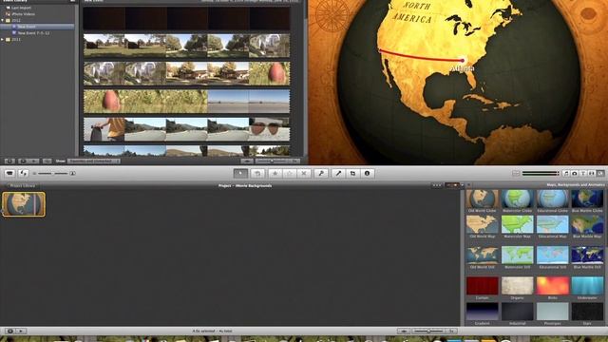Select the globe clip in project timeline
This screenshot has height=342, width=608.
coord(24,204)
